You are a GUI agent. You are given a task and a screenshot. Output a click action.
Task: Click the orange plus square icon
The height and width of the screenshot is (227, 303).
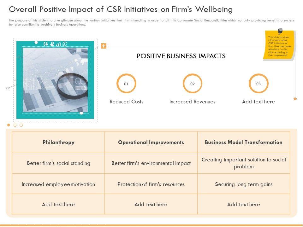pos(104,46)
